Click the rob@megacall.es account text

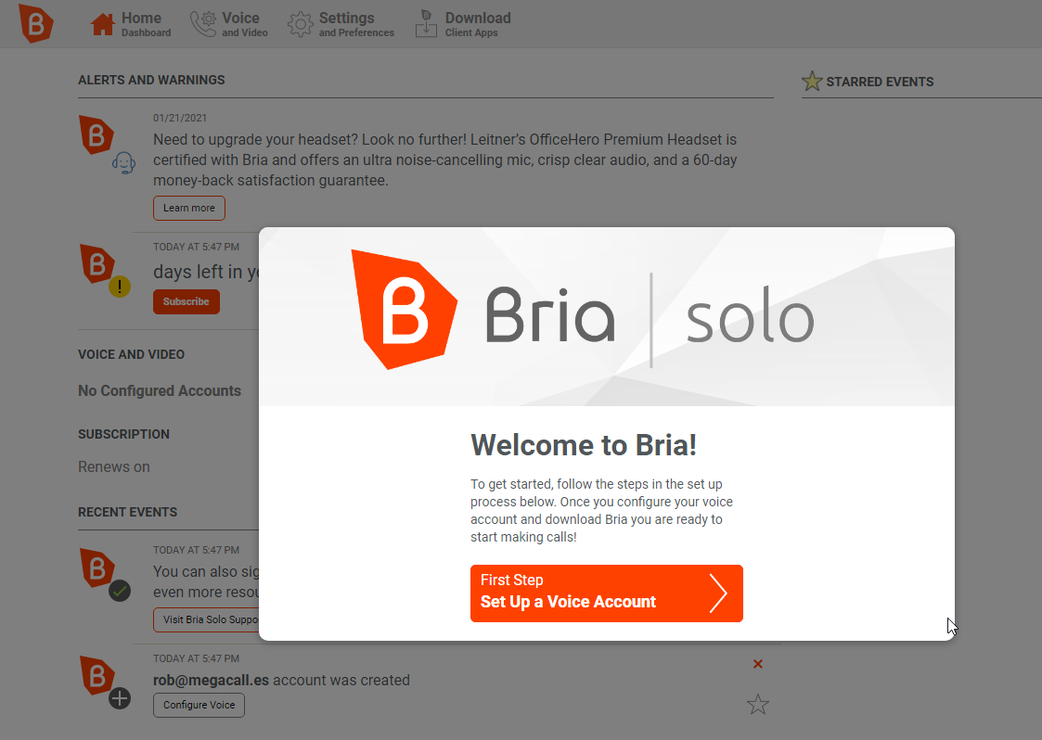(211, 681)
